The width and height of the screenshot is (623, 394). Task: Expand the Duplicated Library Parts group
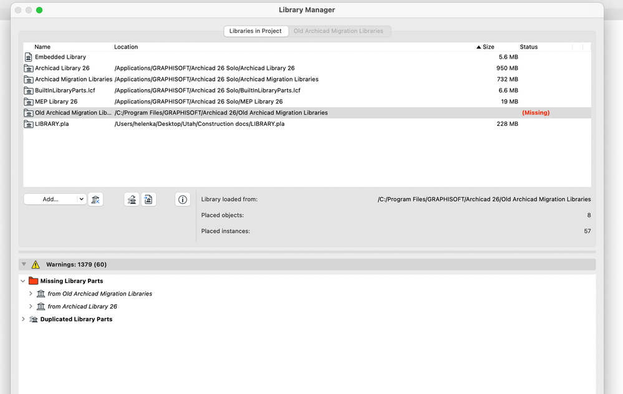[23, 319]
